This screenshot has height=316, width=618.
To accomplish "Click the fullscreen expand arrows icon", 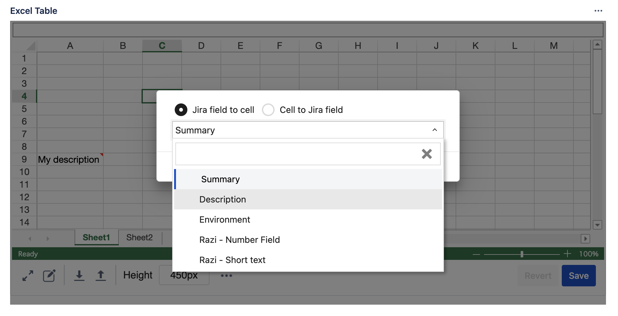I will pyautogui.click(x=28, y=276).
